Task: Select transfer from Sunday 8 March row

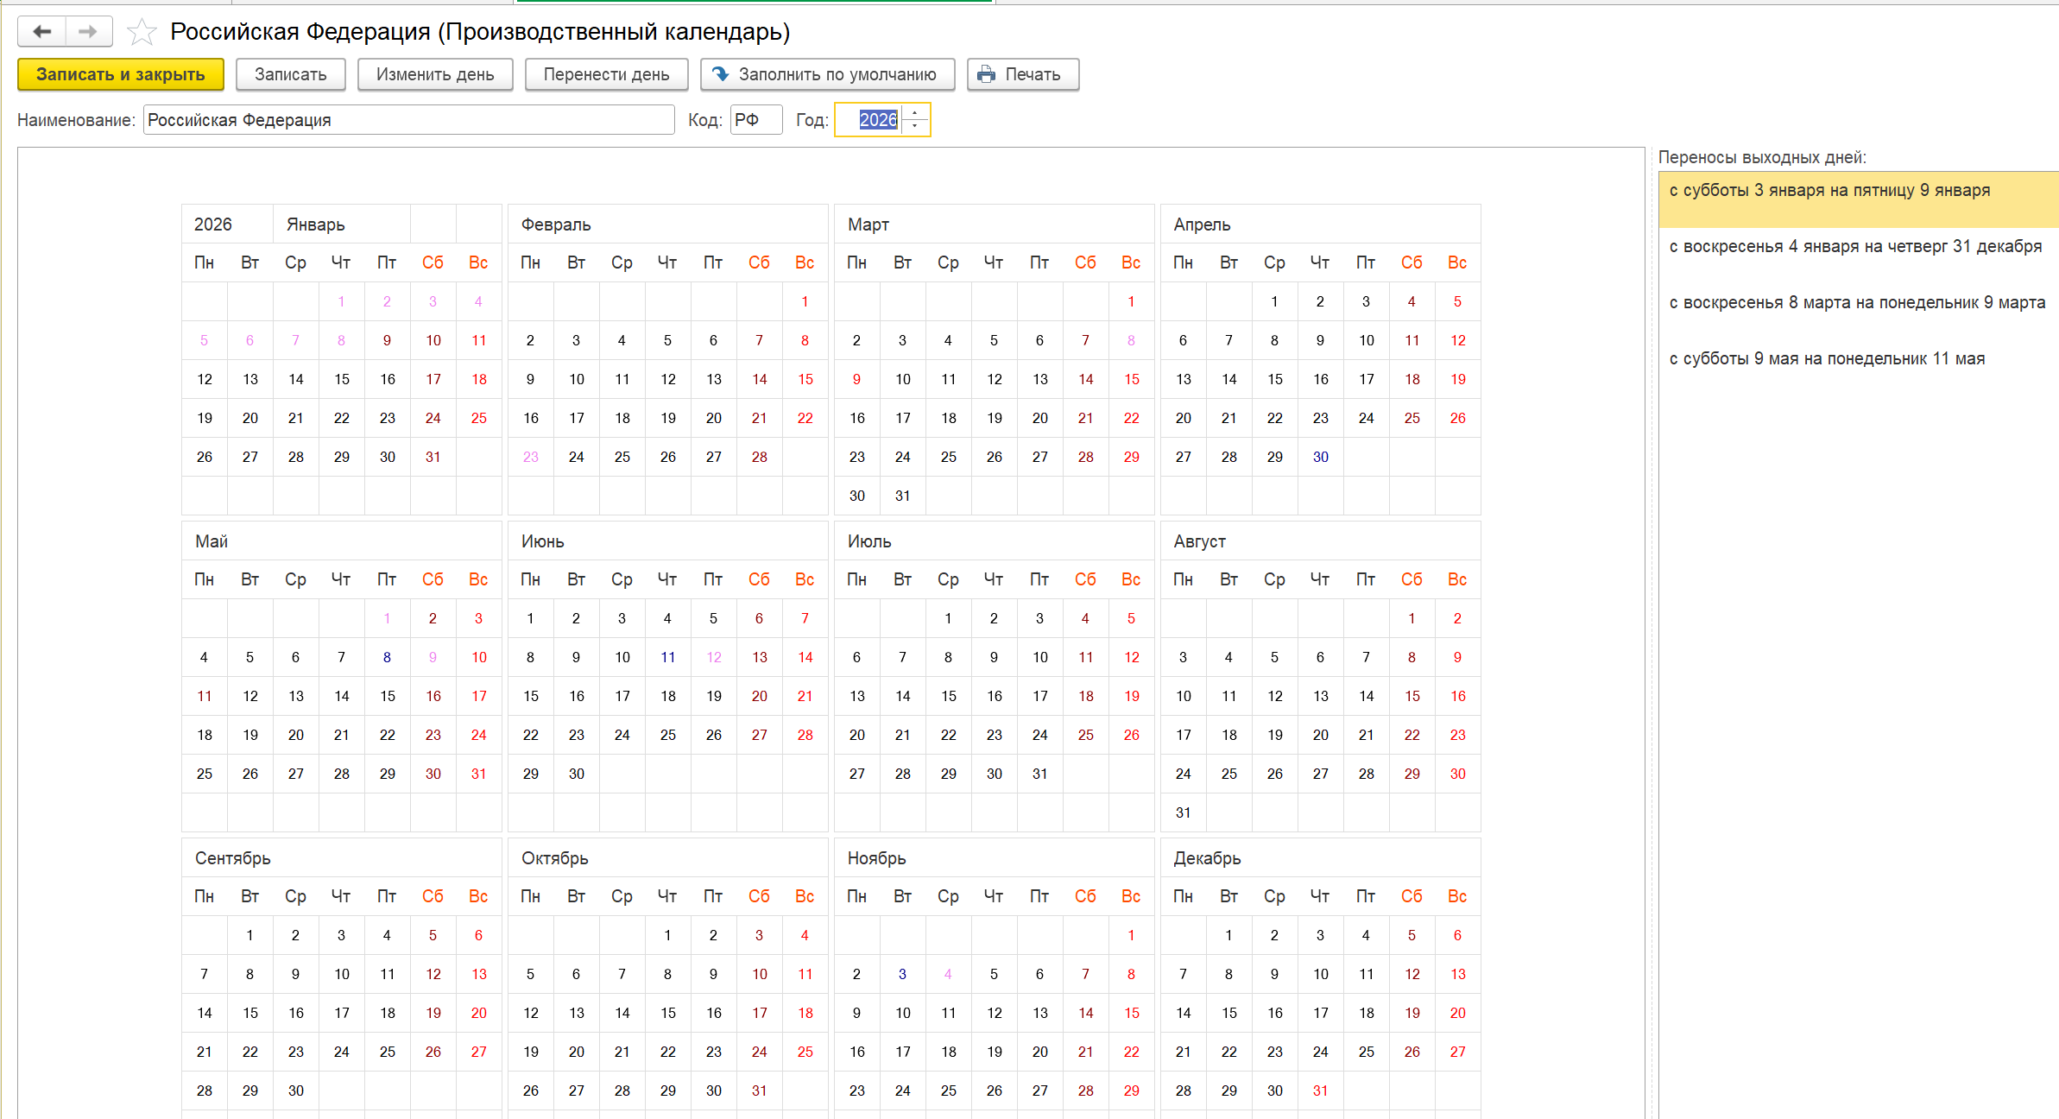Action: [1856, 303]
